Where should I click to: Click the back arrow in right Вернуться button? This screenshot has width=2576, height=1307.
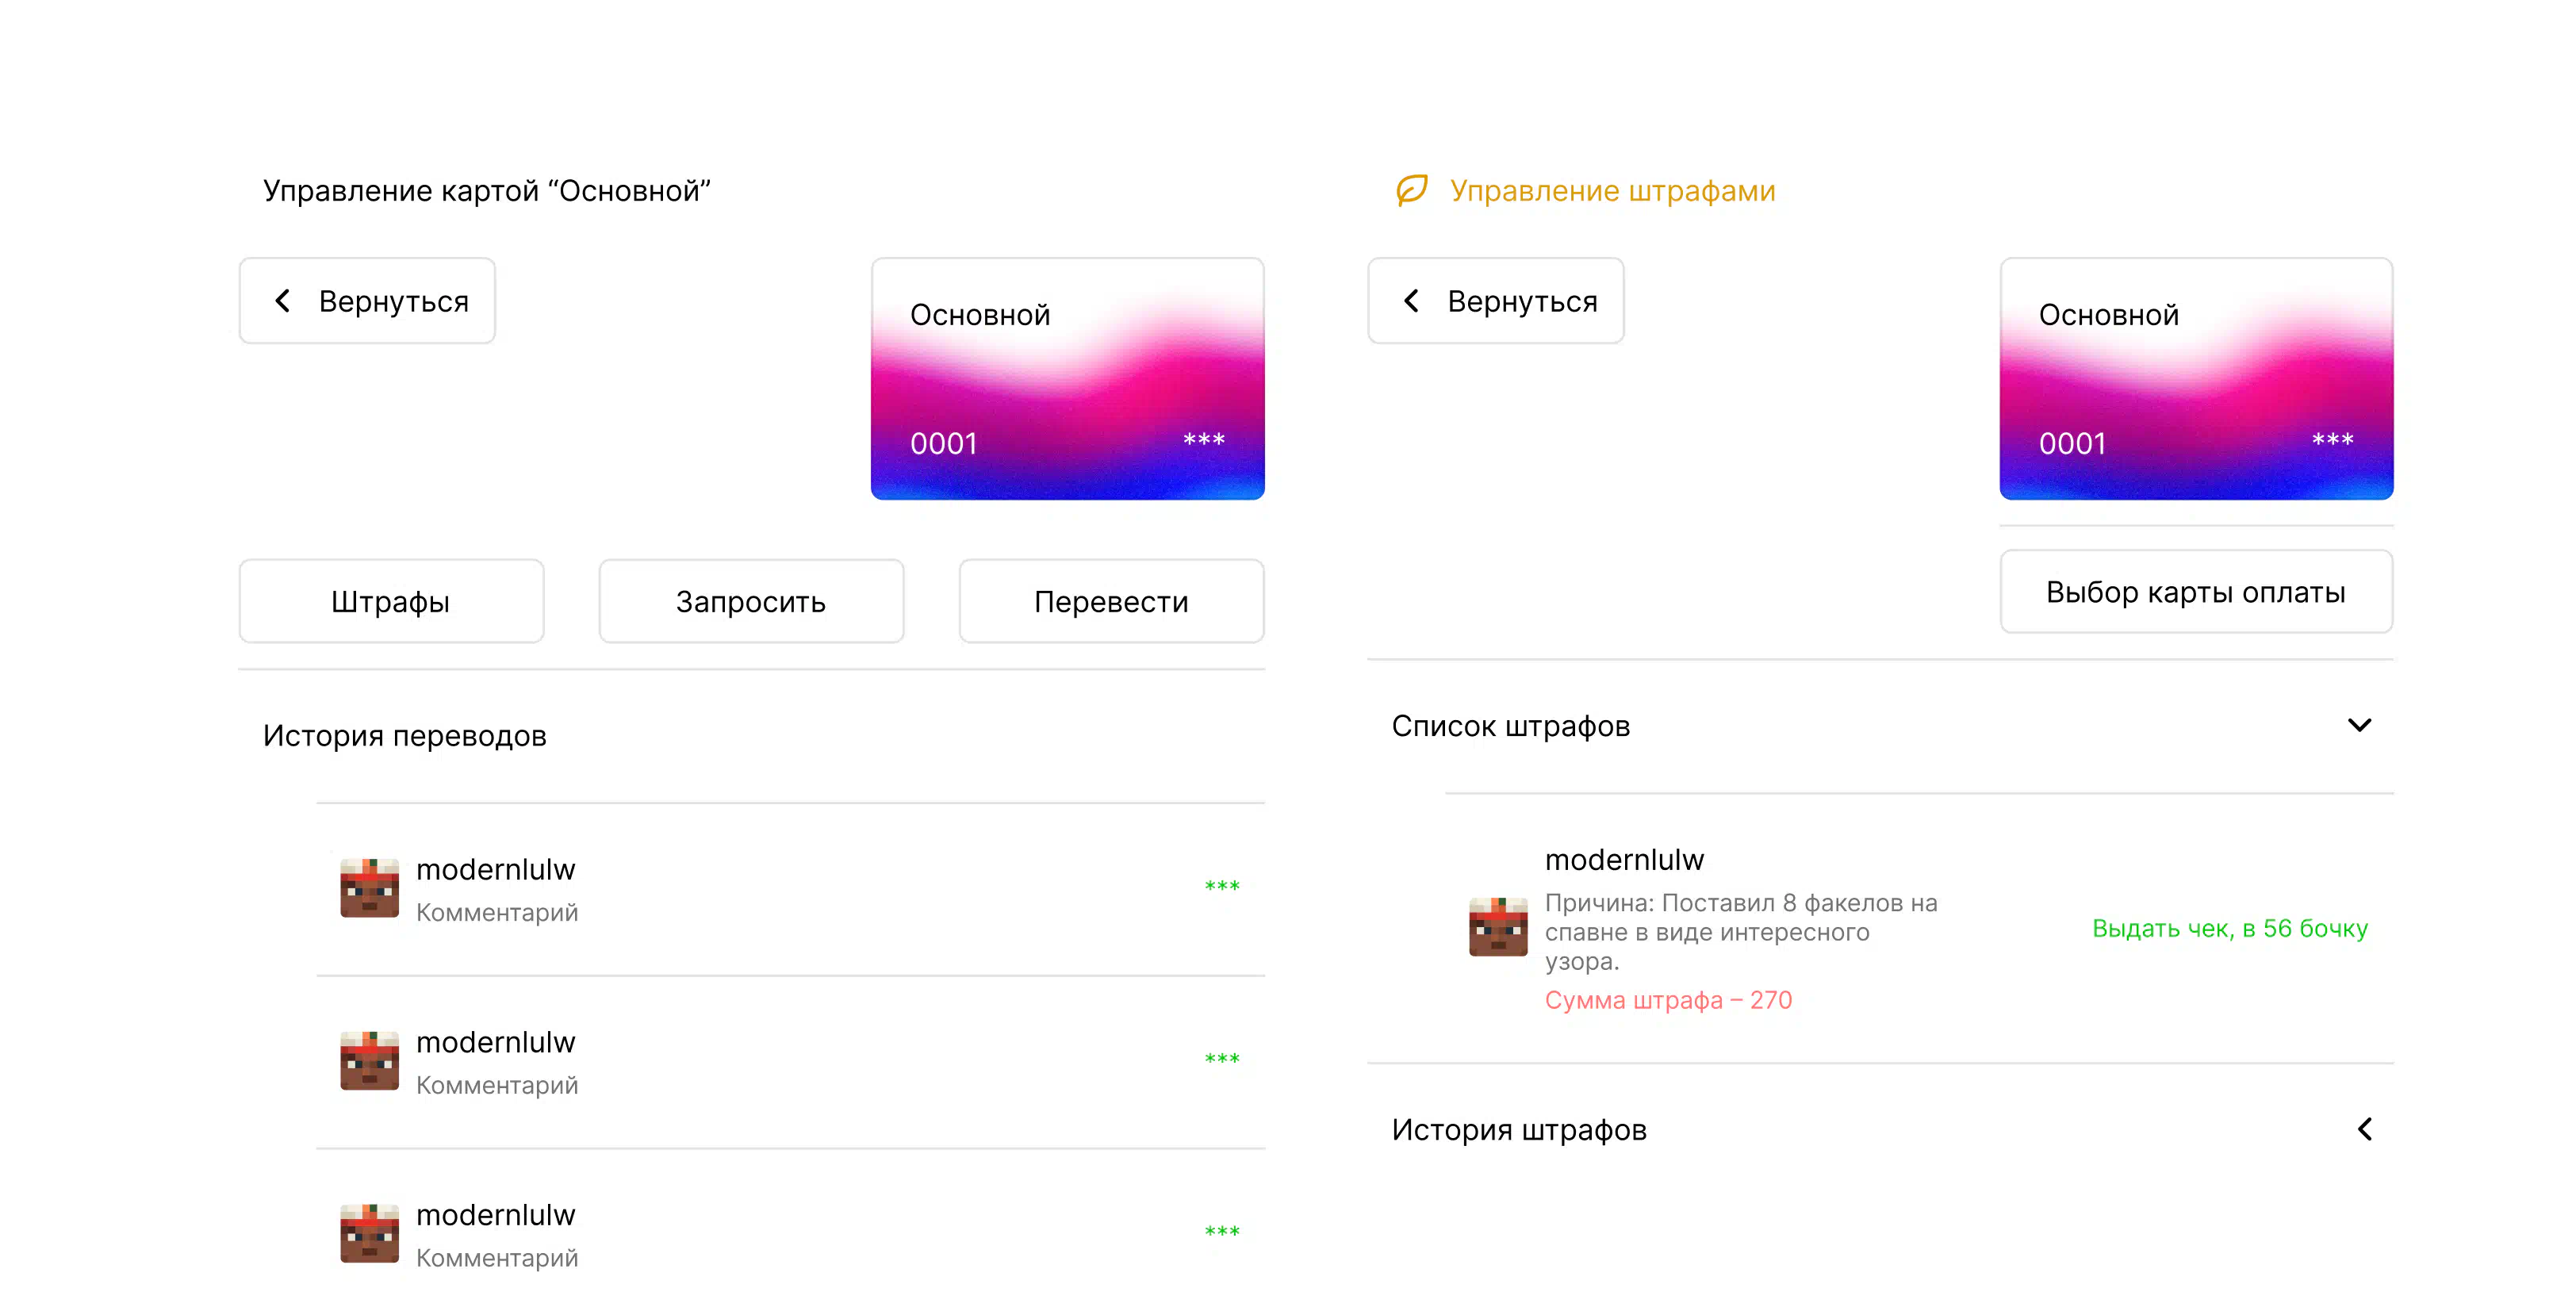coord(1411,301)
